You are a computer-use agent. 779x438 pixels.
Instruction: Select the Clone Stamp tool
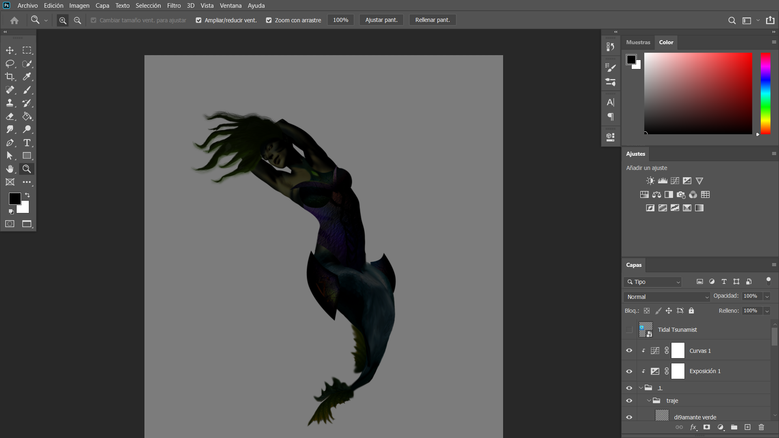[x=10, y=103]
